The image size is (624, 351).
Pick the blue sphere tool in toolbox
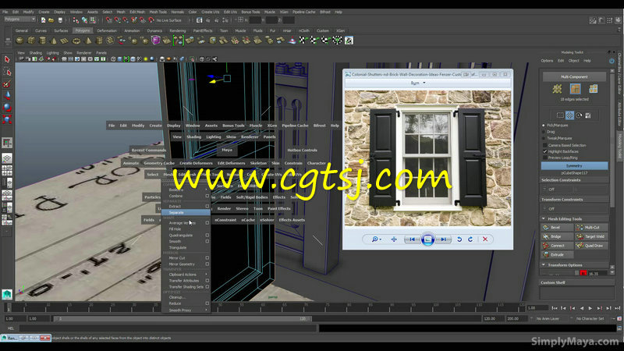[x=7, y=108]
